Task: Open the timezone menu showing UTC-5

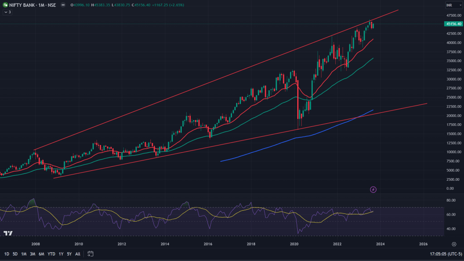Action: pos(445,254)
